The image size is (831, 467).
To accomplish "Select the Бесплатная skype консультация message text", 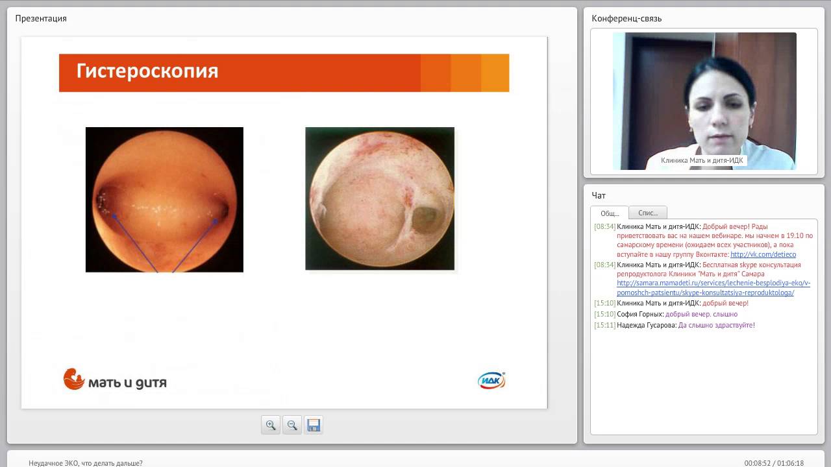I will (x=702, y=278).
